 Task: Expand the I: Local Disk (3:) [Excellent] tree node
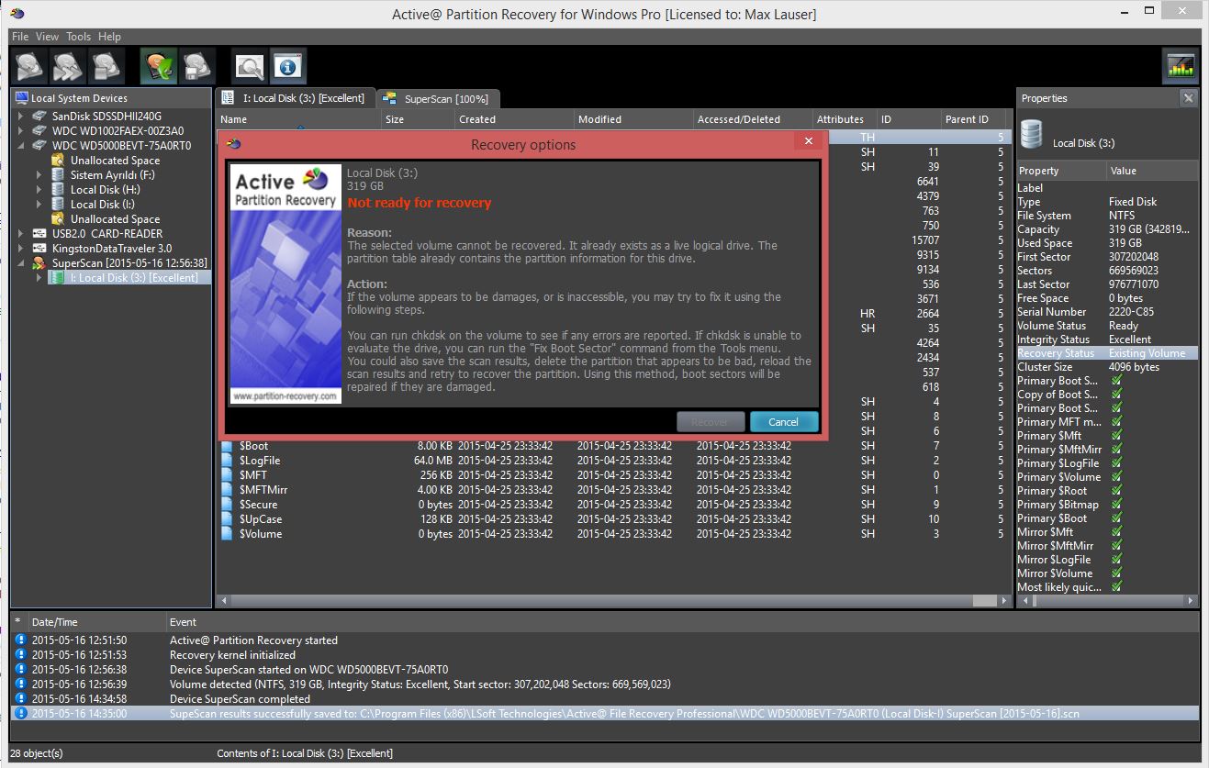pyautogui.click(x=39, y=278)
